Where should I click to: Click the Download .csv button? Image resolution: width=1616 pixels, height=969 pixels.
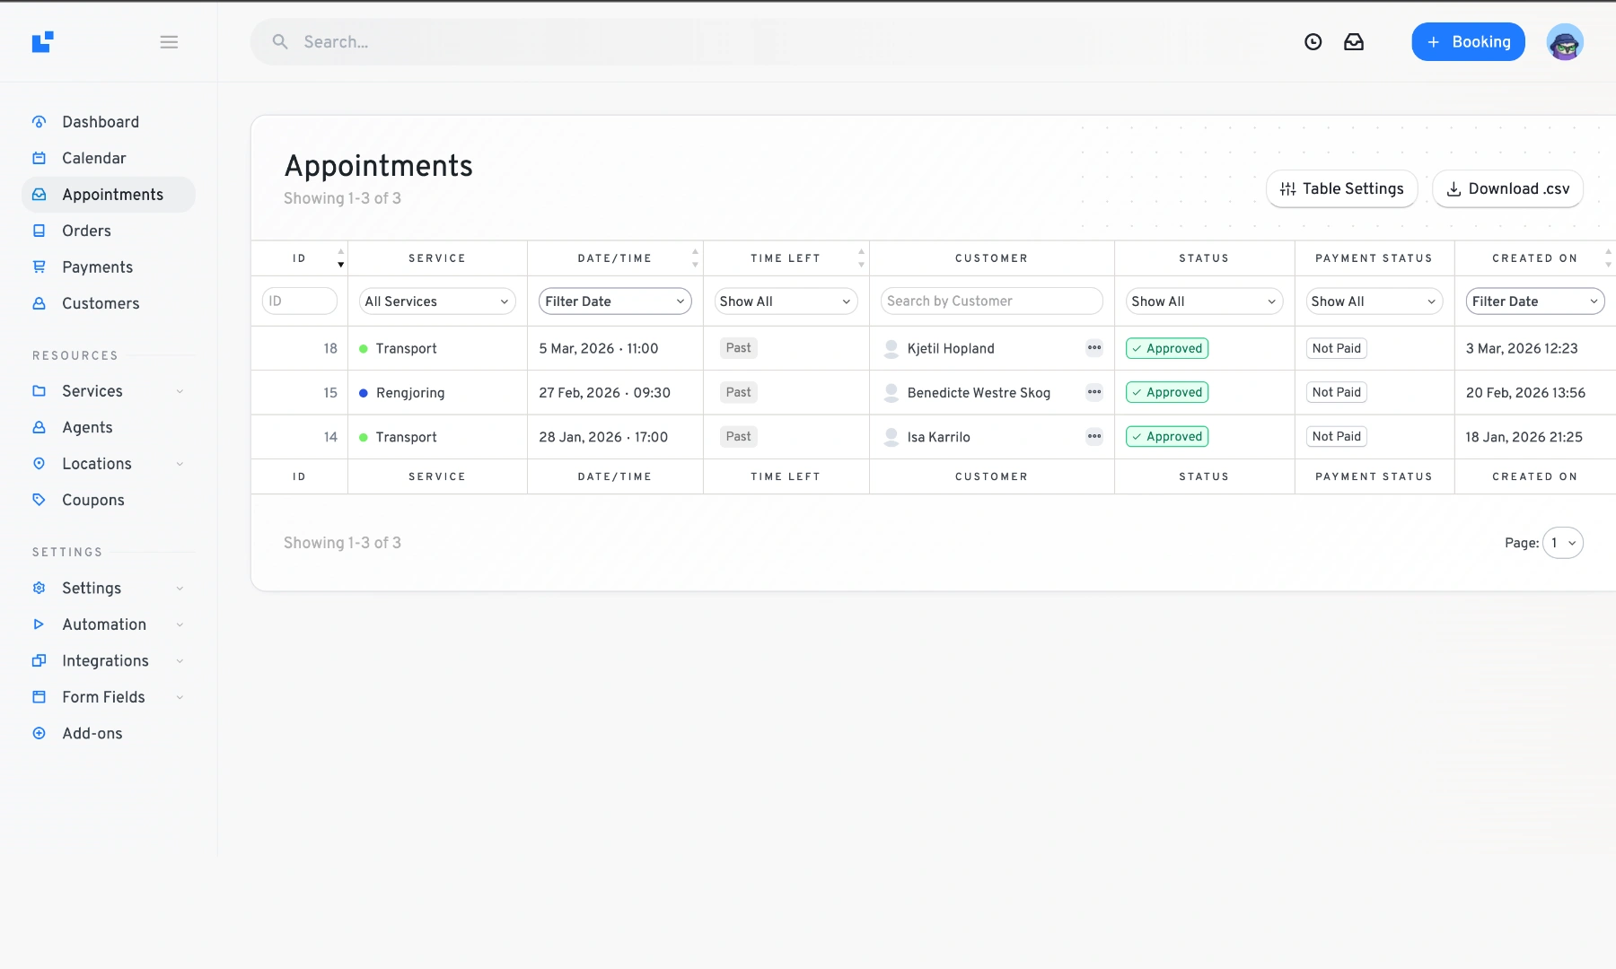(x=1507, y=188)
